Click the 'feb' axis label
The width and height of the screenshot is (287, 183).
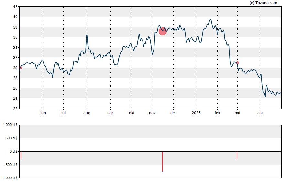(217, 113)
